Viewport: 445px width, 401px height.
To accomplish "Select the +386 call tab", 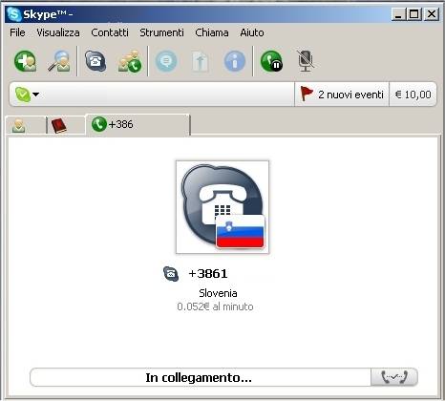I will click(x=138, y=124).
